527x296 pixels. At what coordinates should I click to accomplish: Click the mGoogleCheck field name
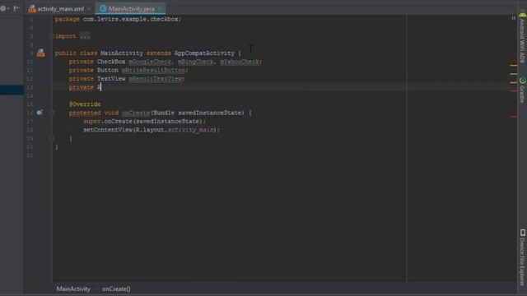click(150, 62)
